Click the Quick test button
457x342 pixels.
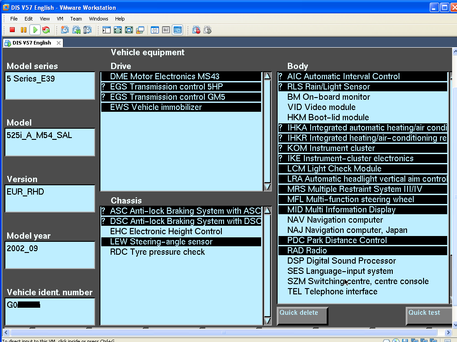tap(429, 315)
